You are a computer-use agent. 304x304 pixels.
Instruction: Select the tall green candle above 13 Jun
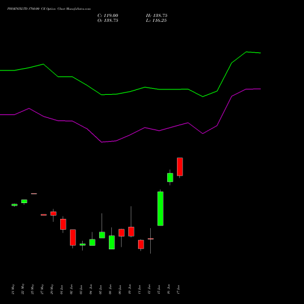(x=161, y=209)
